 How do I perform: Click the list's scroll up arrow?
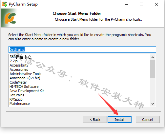[153, 57]
